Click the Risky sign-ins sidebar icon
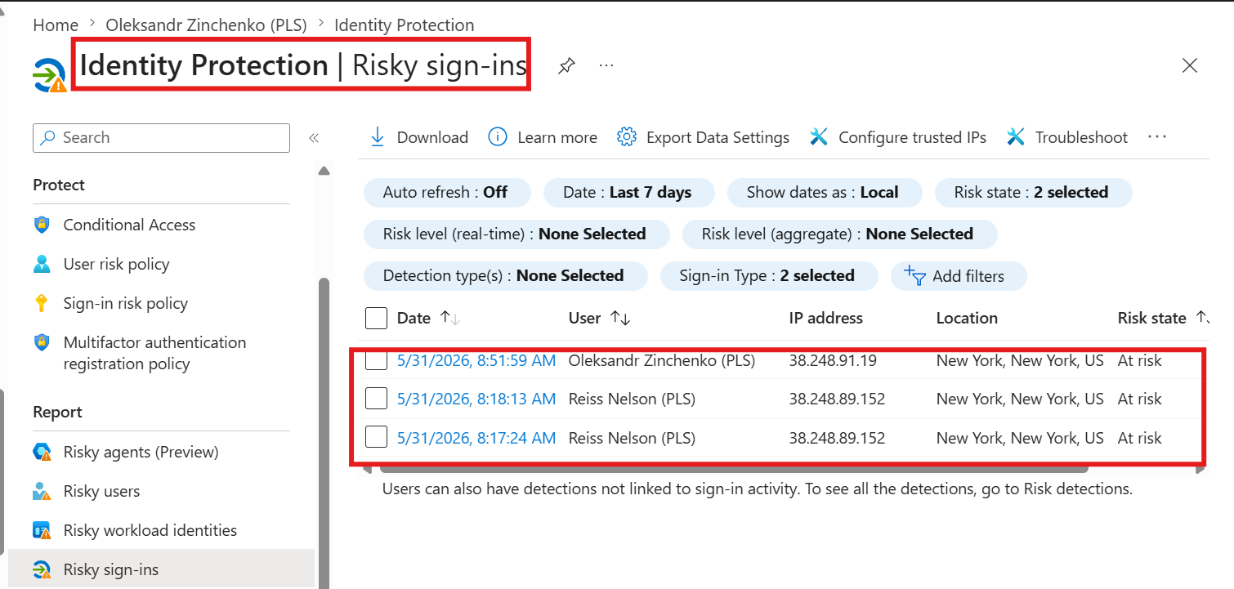The image size is (1234, 589). 42,569
